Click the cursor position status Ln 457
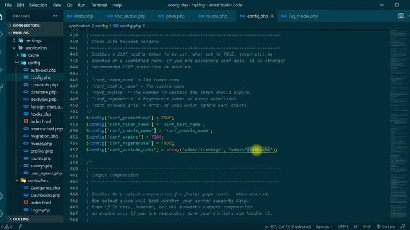This screenshot has width=410, height=230. point(288,227)
